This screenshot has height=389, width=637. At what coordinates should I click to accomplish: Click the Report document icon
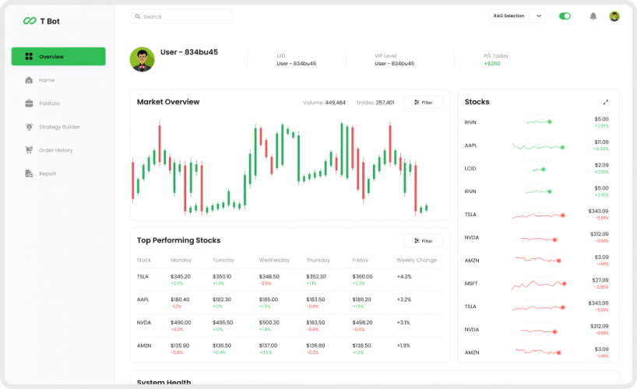pyautogui.click(x=29, y=173)
